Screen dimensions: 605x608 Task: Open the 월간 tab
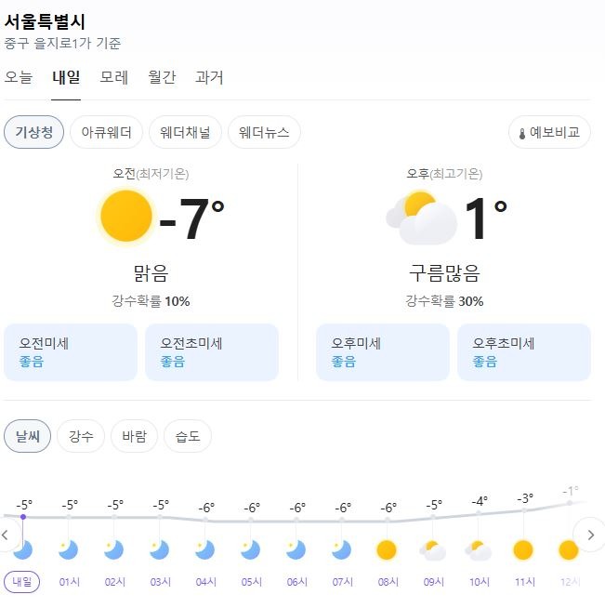(162, 77)
